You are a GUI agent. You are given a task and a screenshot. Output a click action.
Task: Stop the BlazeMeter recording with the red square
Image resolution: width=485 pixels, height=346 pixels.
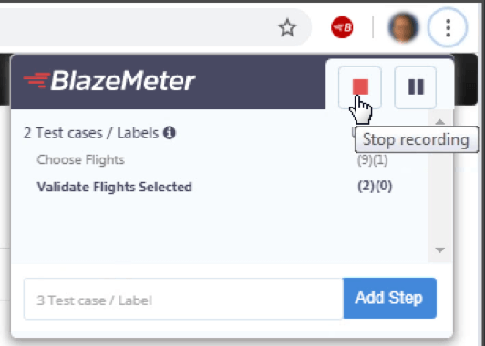click(360, 87)
